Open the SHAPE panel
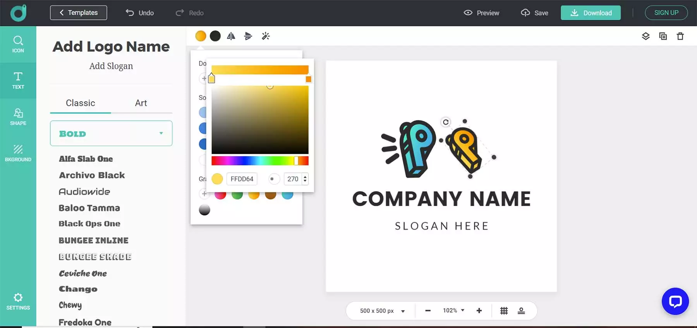 point(18,117)
